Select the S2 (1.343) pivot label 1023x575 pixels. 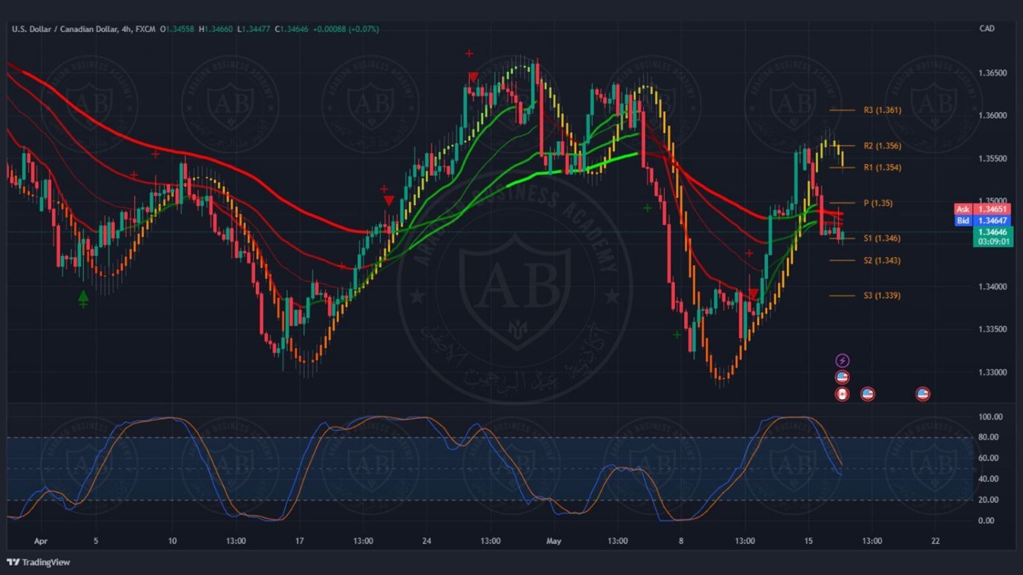click(882, 261)
